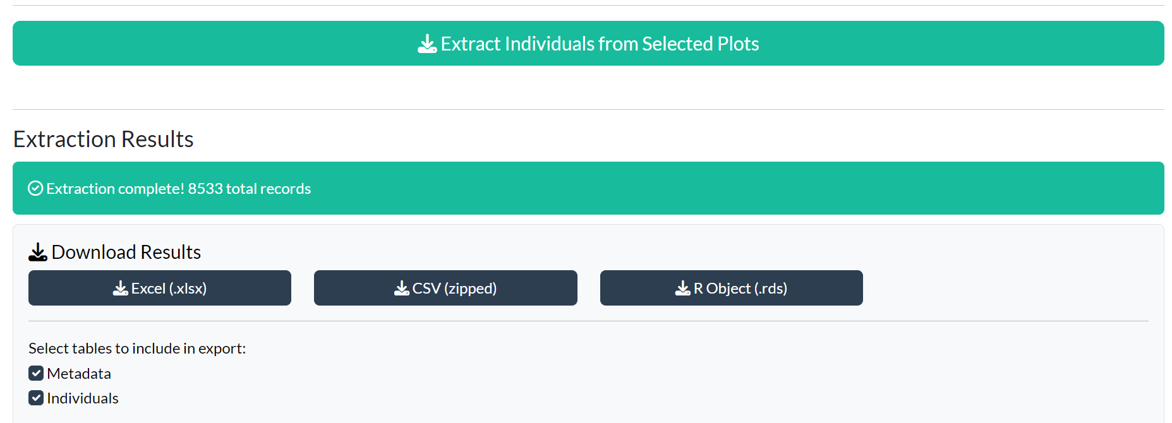Click the download icon beside Download Results heading
Screen dimensions: 1172x423
click(38, 252)
